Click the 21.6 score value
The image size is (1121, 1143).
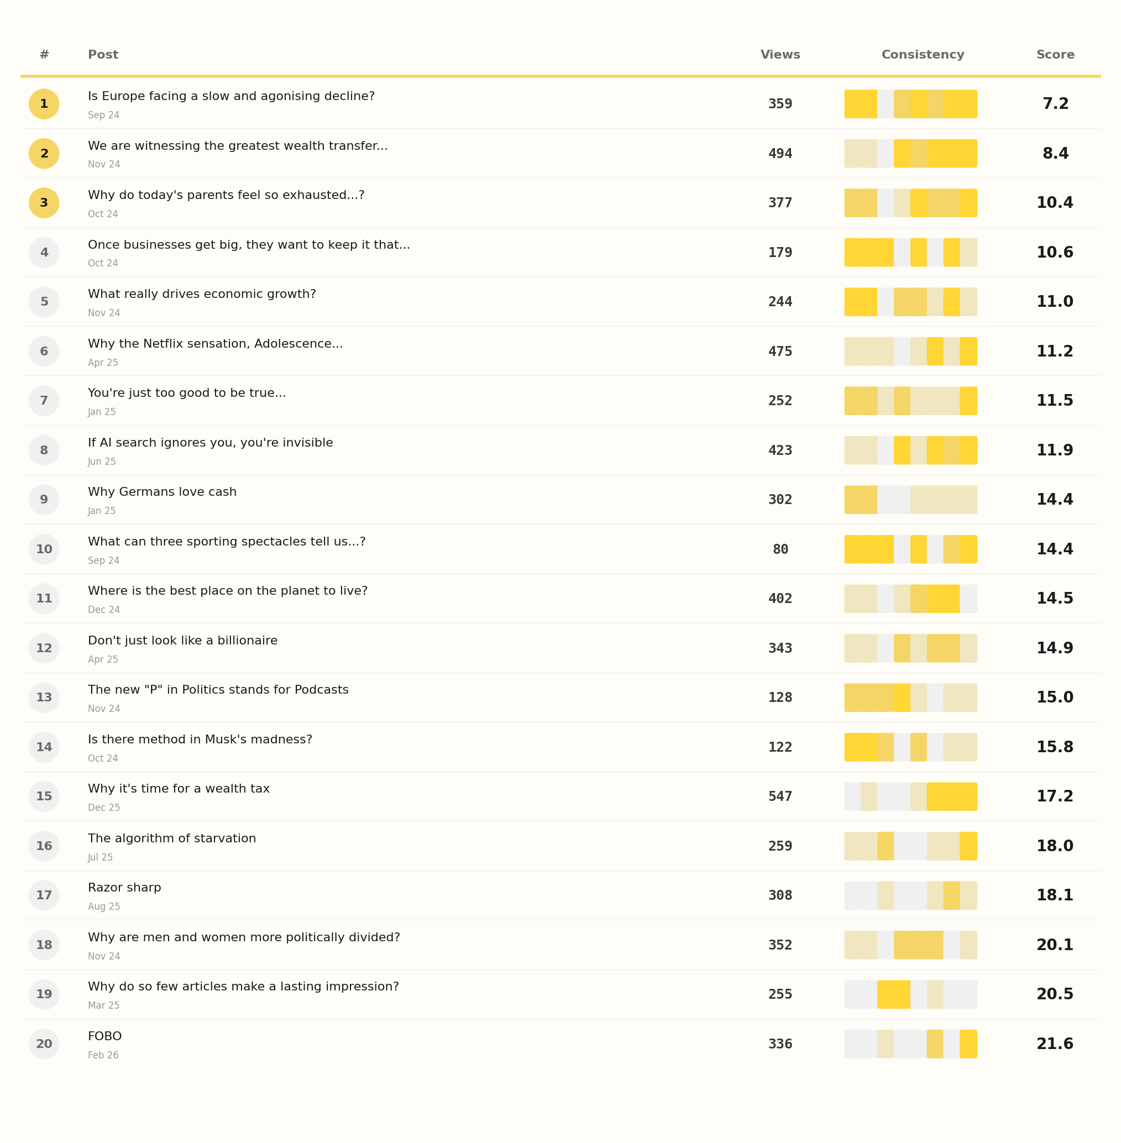coord(1055,1044)
